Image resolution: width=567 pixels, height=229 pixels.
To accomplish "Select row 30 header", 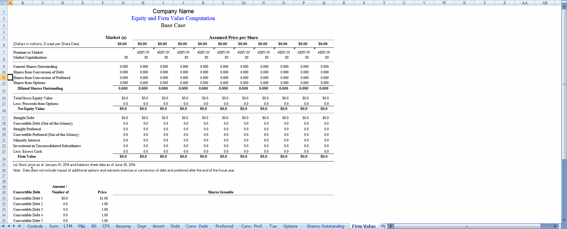I will 4,192.
